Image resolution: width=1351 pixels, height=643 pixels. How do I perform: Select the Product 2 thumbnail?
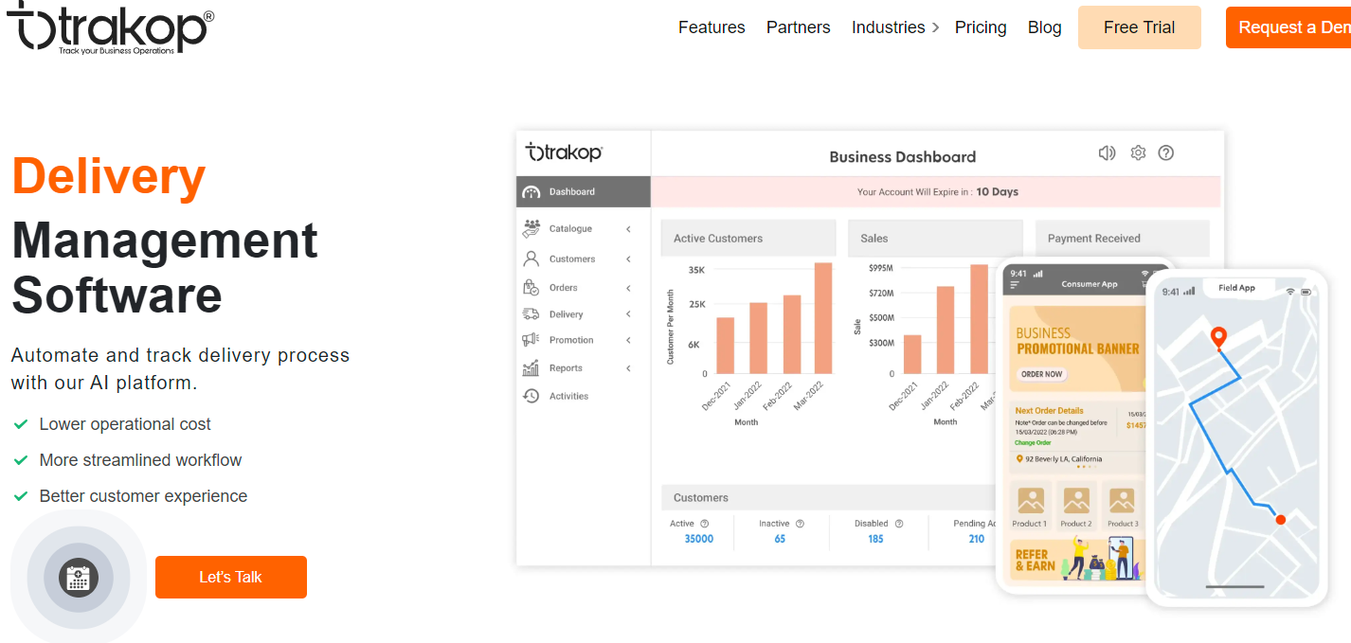pyautogui.click(x=1076, y=506)
